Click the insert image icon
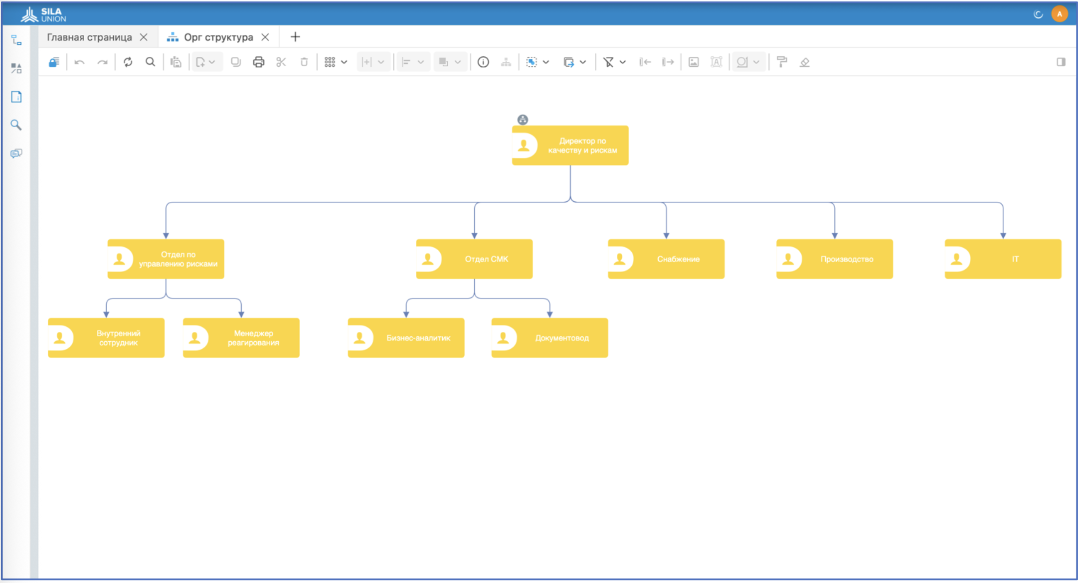Screen dimensions: 1080x583 coord(694,62)
